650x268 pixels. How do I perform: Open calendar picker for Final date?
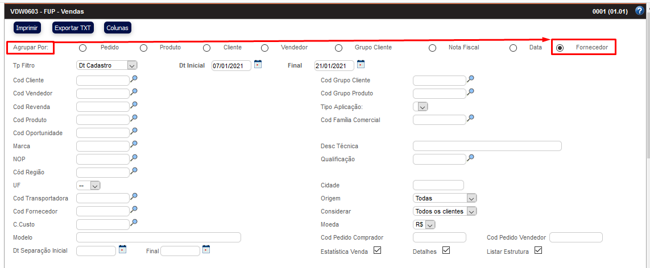click(361, 64)
